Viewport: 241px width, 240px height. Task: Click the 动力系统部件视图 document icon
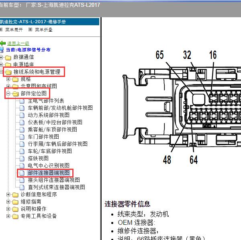coord(22,115)
